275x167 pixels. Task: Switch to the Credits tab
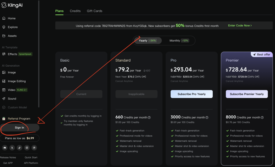click(x=75, y=11)
